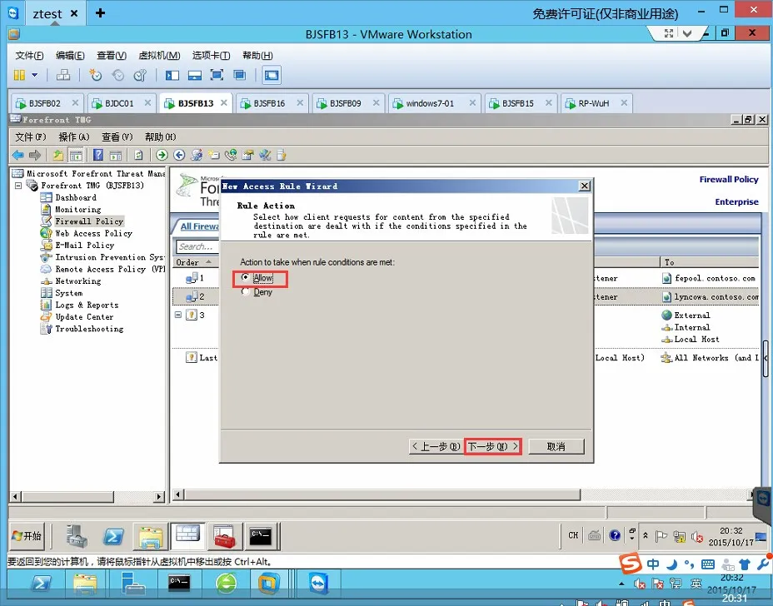Select the Deny radio button
The image size is (773, 606).
tap(245, 291)
